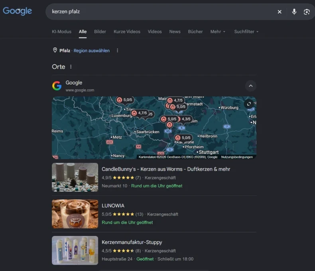Expand the Mehr dropdown
Image resolution: width=315 pixels, height=271 pixels.
pyautogui.click(x=218, y=32)
